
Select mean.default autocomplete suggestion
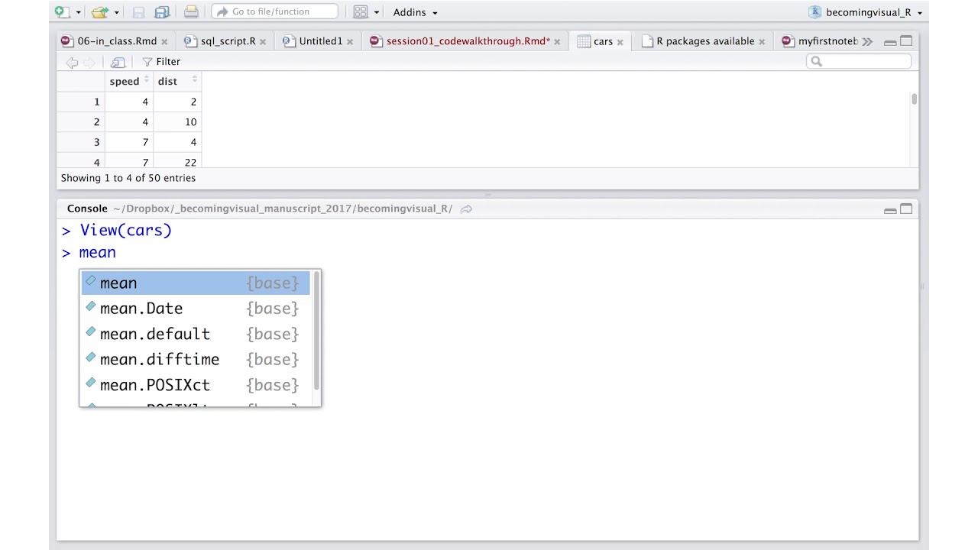click(196, 334)
